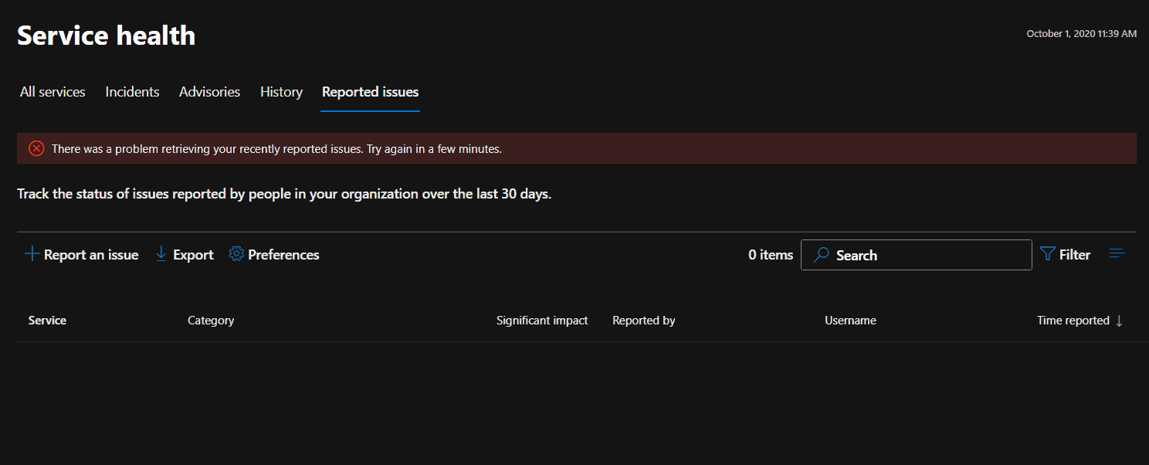
Task: Click the "Service health" page title
Action: 107,36
